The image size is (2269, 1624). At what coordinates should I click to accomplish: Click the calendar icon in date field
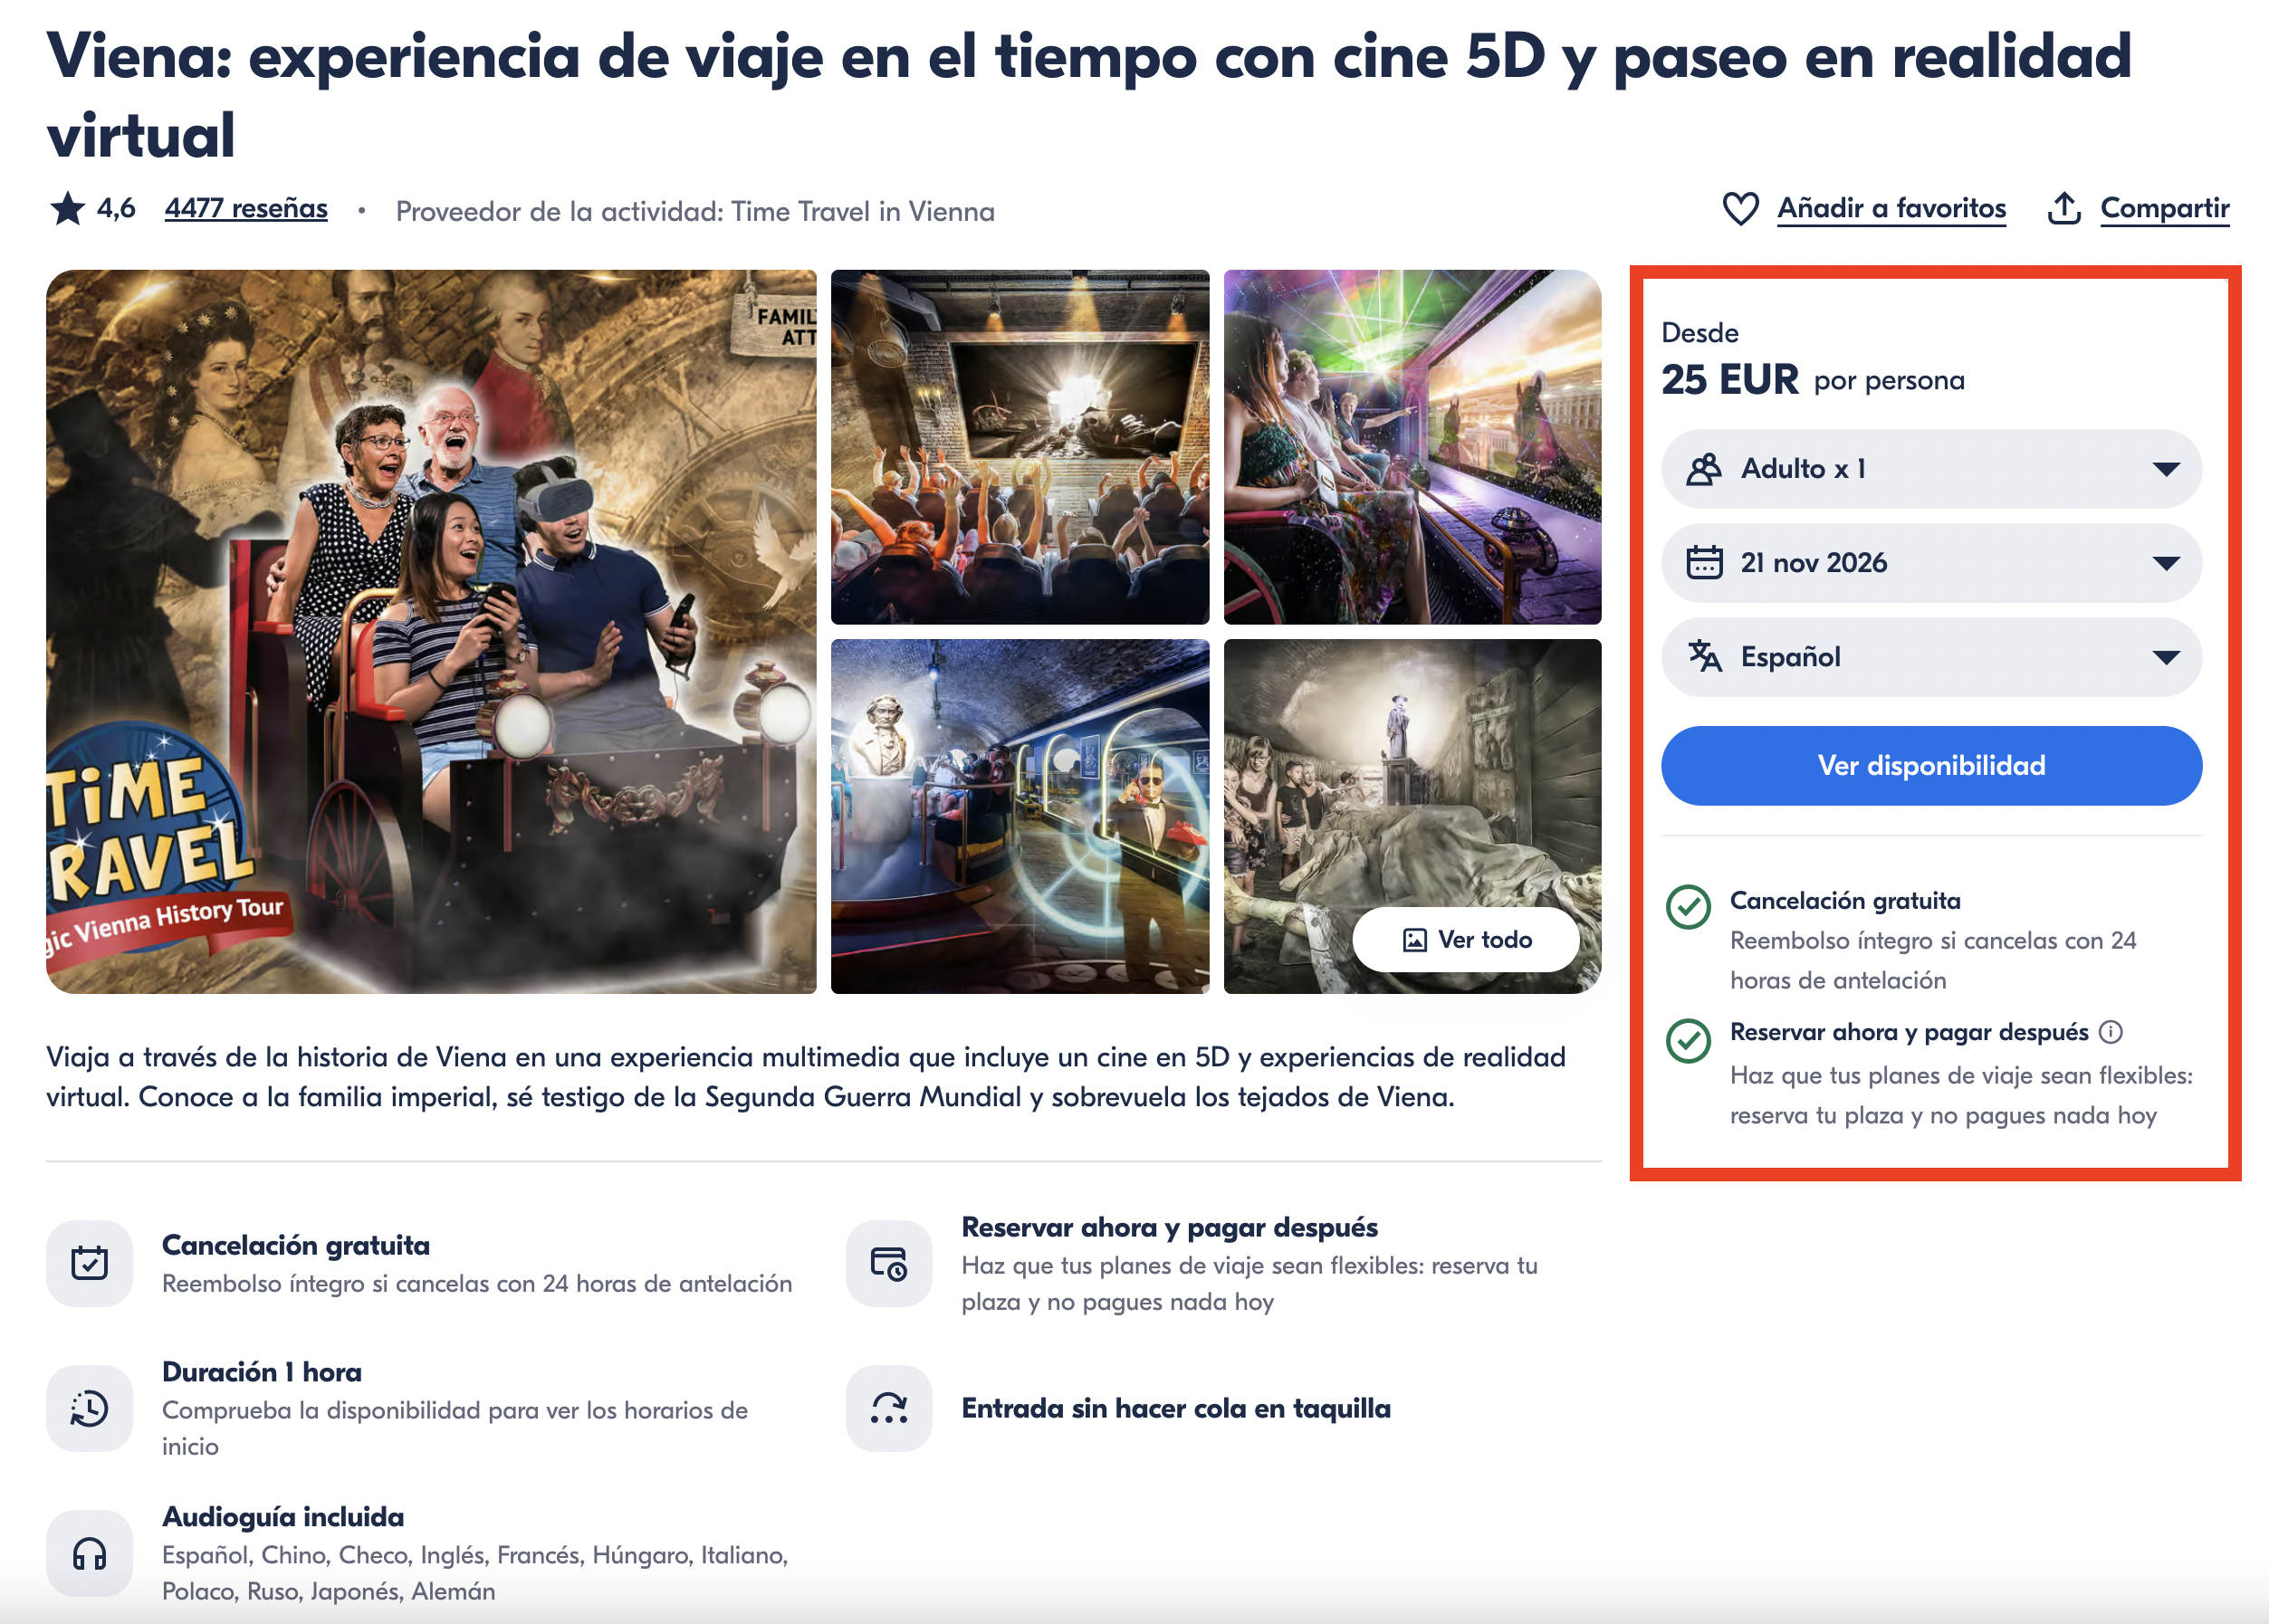pos(1704,563)
